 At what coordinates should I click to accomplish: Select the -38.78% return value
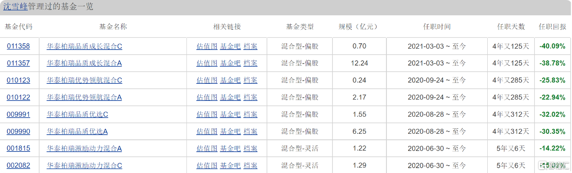click(x=552, y=63)
